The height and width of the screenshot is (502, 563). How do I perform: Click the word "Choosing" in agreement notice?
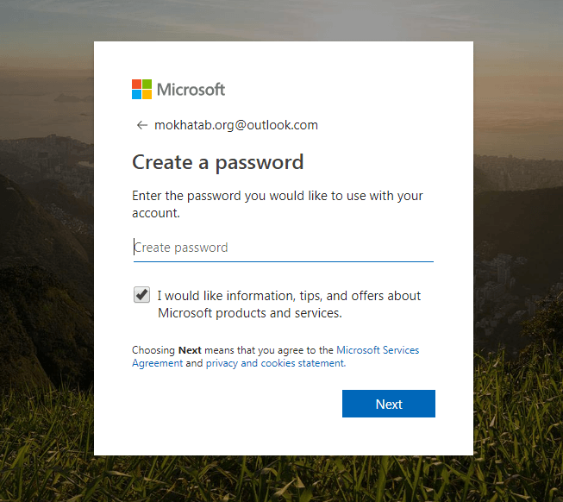[153, 350]
